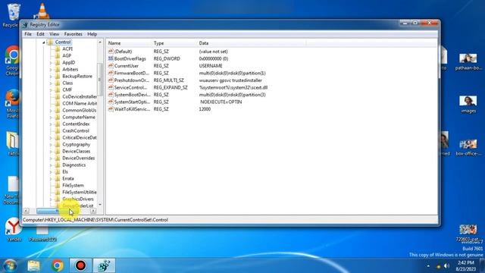This screenshot has height=273, width=485.
Task: Click tree scrollbar down arrow
Action: coord(100,205)
